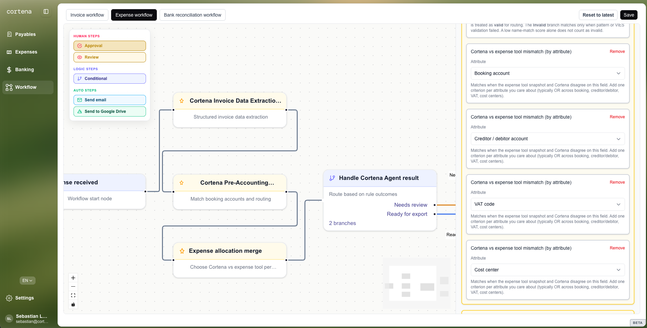Click Reset to latest button
Image resolution: width=647 pixels, height=328 pixels.
pos(598,15)
